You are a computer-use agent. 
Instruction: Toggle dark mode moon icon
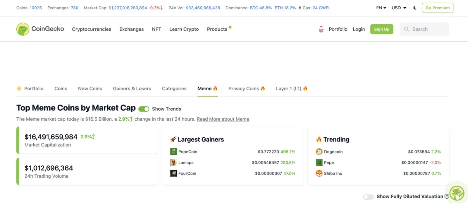click(415, 8)
